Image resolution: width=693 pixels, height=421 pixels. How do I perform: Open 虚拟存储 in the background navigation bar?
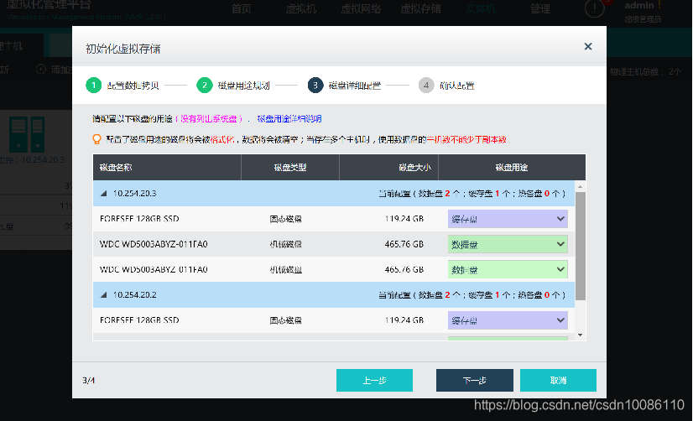(x=420, y=8)
